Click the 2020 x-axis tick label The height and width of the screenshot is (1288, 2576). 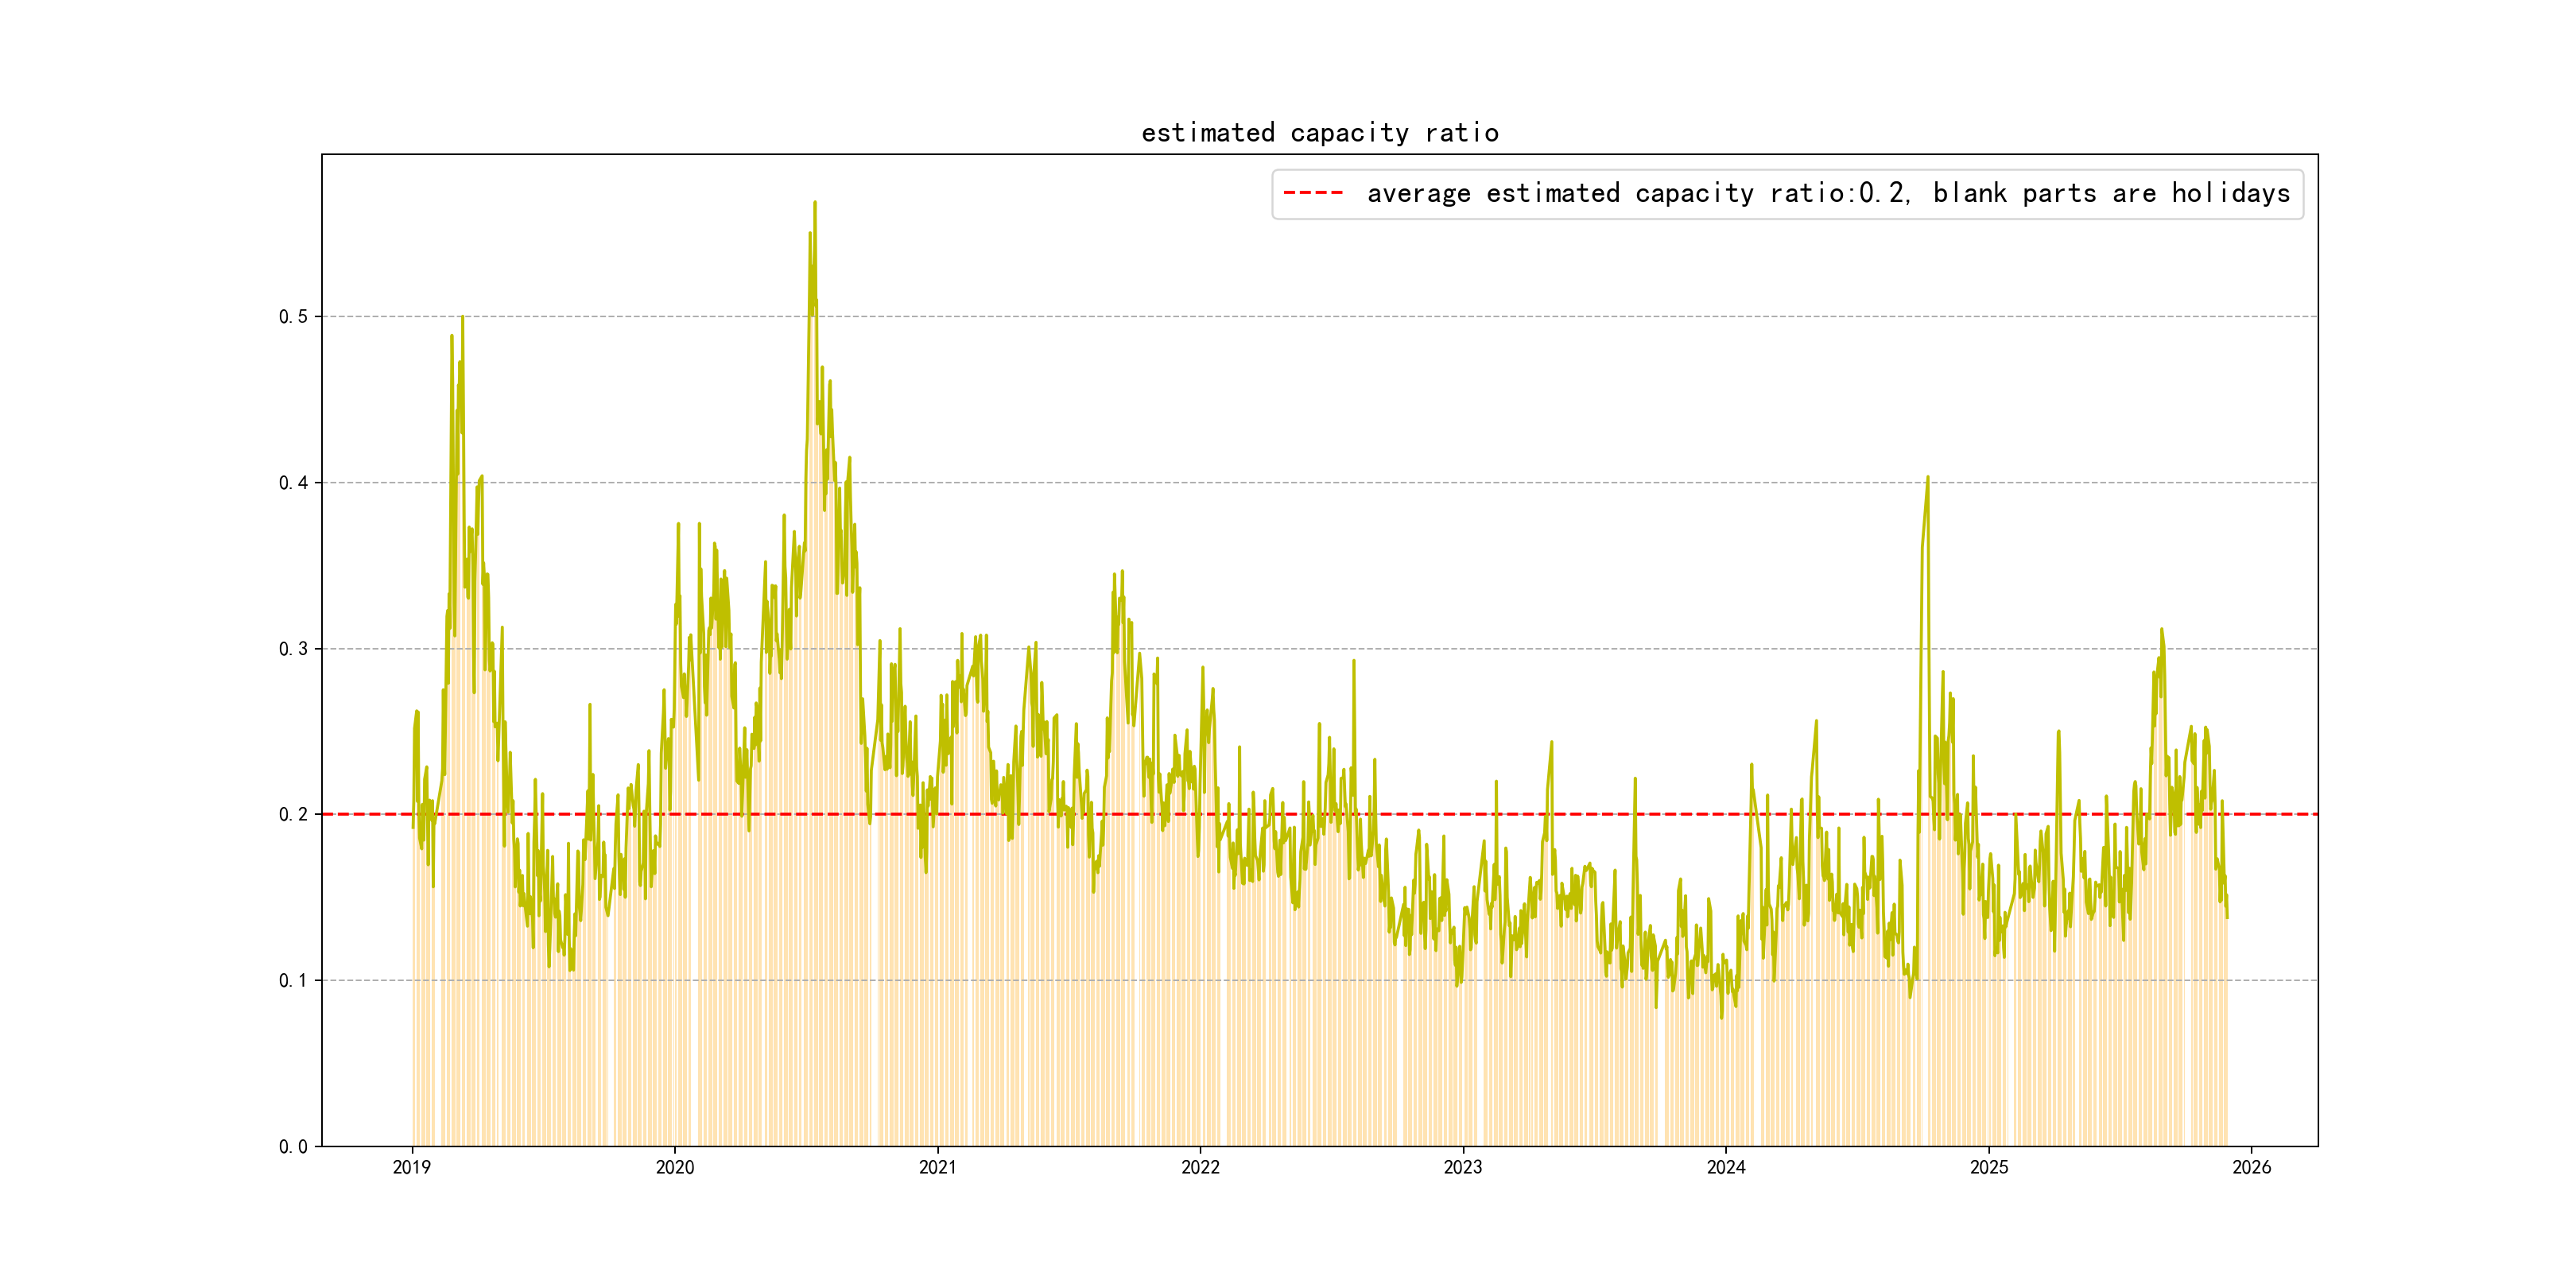pyautogui.click(x=674, y=1167)
